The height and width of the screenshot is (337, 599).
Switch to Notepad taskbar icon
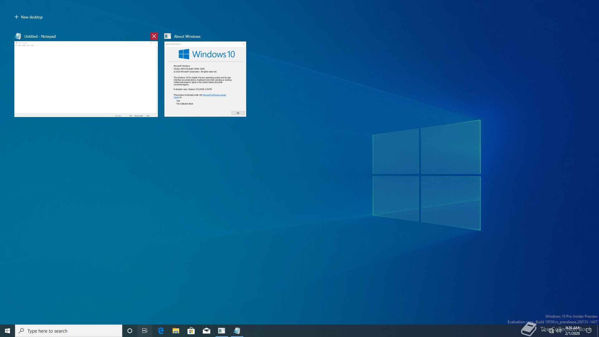click(x=237, y=331)
